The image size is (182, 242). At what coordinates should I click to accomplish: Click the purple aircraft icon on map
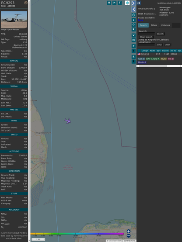[68, 121]
